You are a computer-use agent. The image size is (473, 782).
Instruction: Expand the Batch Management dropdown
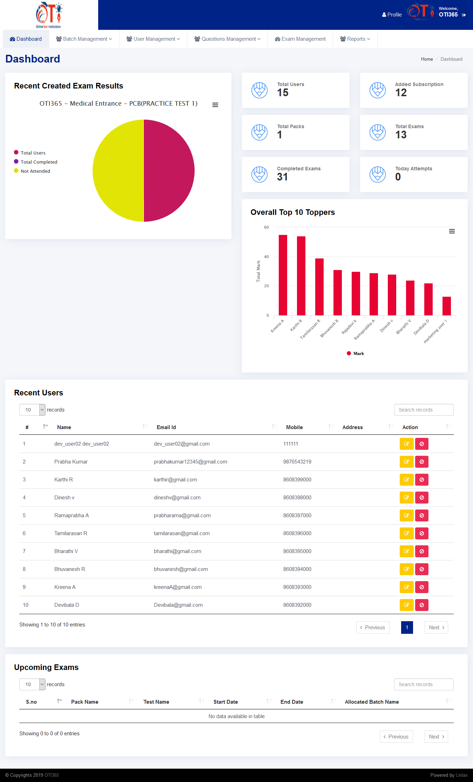[x=84, y=39]
